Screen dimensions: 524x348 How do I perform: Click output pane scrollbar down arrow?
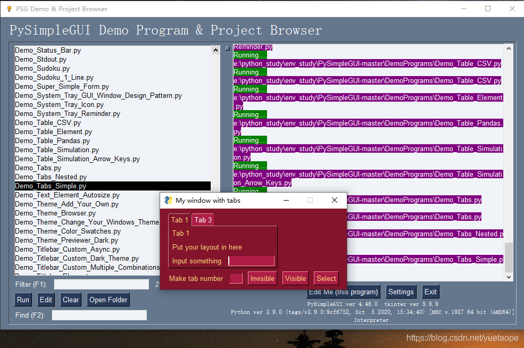509,277
